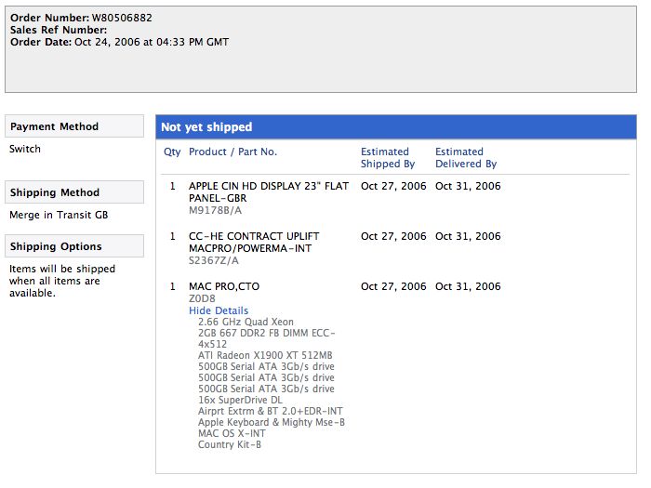This screenshot has height=488, width=651.
Task: Click Airprt Extrm & BT 2.0+EDR-INT detail
Action: click(x=271, y=411)
